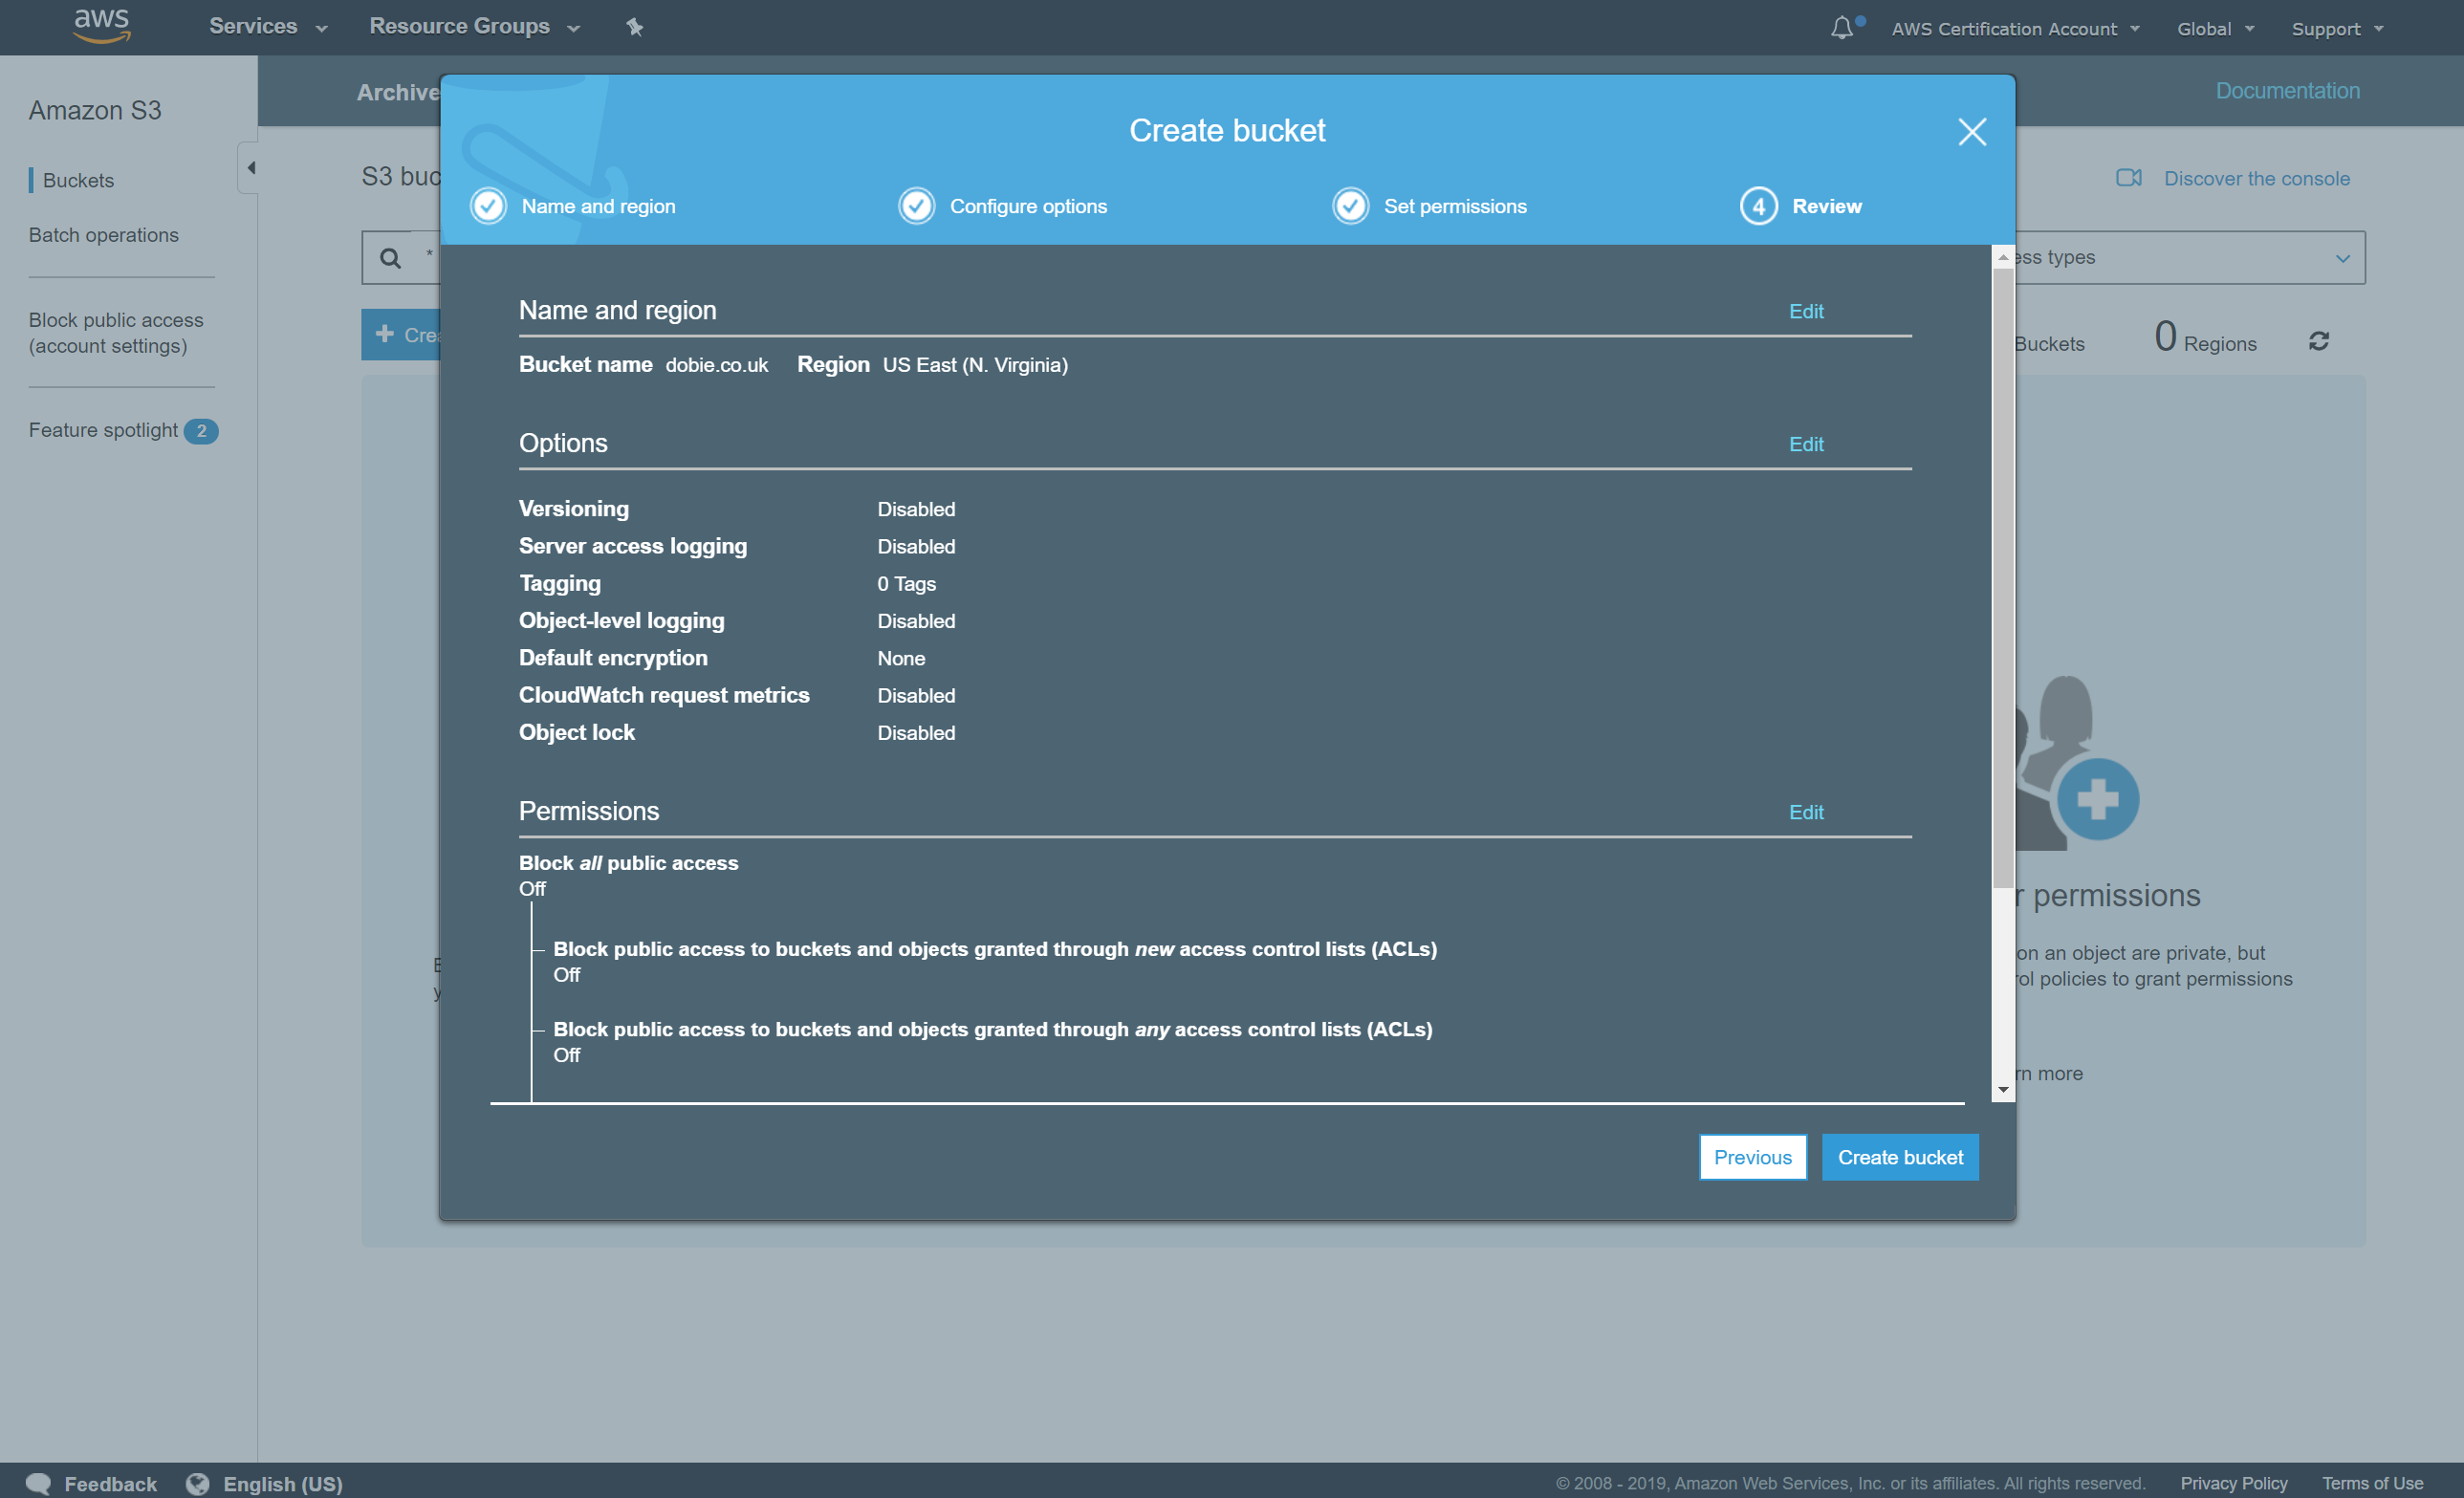Click the Review step number 4 circle
2464x1498 pixels.
[x=1759, y=206]
